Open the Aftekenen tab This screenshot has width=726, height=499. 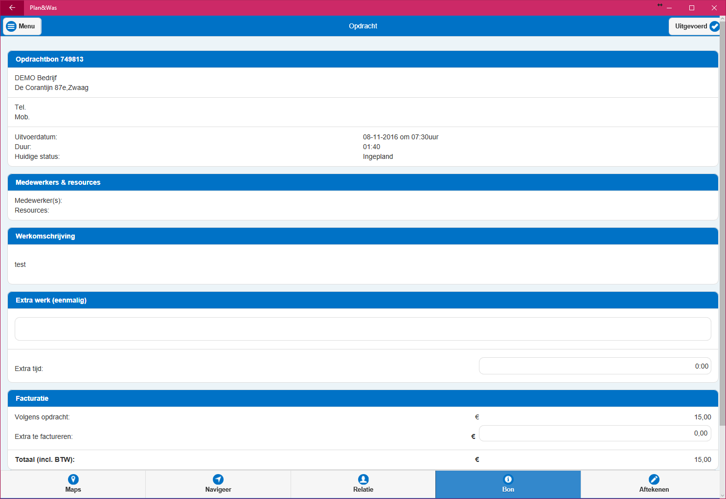[x=654, y=484]
